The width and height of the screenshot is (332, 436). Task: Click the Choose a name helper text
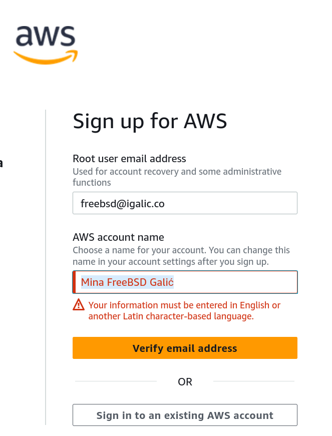pos(181,256)
